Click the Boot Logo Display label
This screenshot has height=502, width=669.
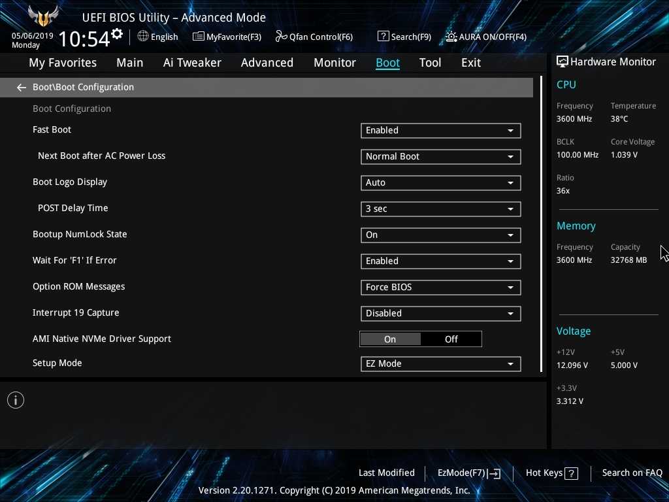point(70,182)
